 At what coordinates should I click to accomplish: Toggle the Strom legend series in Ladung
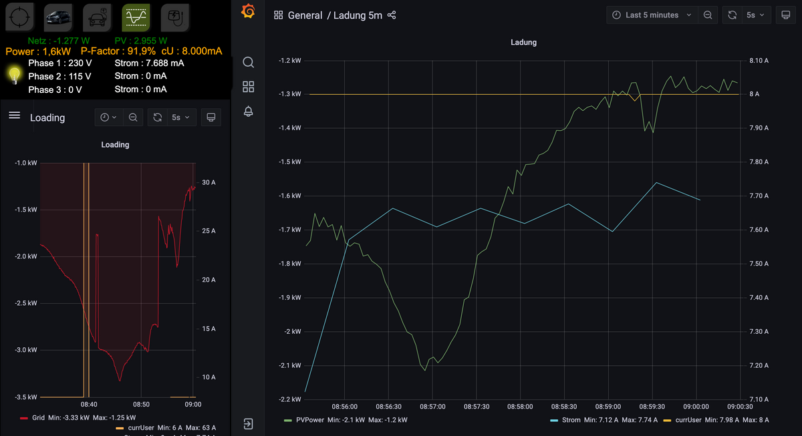pyautogui.click(x=571, y=420)
